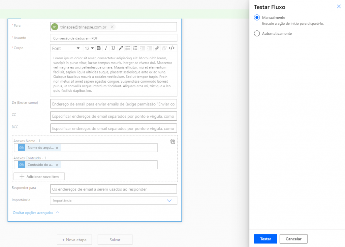
Task: Open the text color highlighter tool
Action: click(121, 48)
